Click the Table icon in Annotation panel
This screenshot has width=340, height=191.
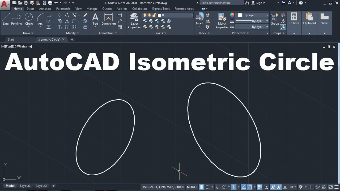(x=120, y=27)
